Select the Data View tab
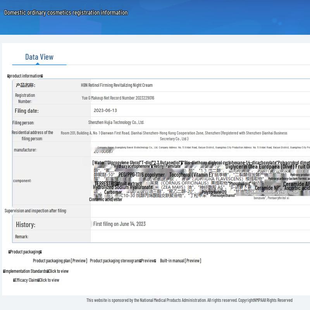 pyautogui.click(x=39, y=57)
